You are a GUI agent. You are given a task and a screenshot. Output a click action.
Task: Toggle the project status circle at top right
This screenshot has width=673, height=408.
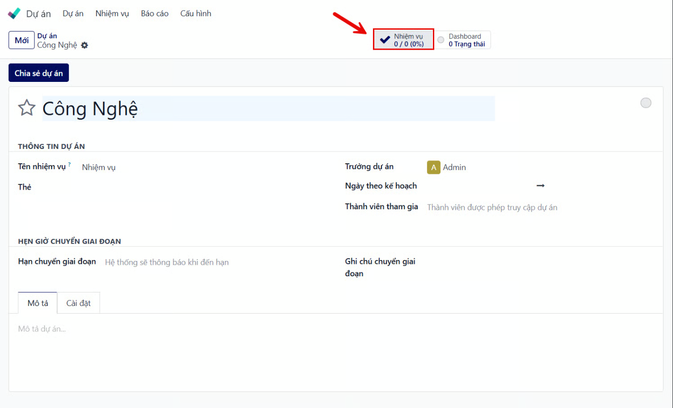(646, 103)
